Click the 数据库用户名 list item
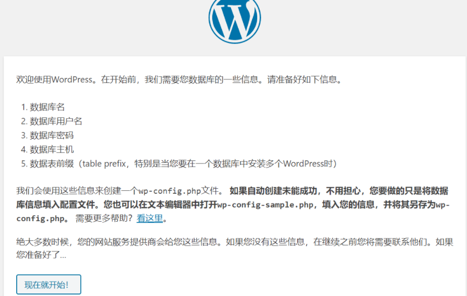 (x=56, y=121)
